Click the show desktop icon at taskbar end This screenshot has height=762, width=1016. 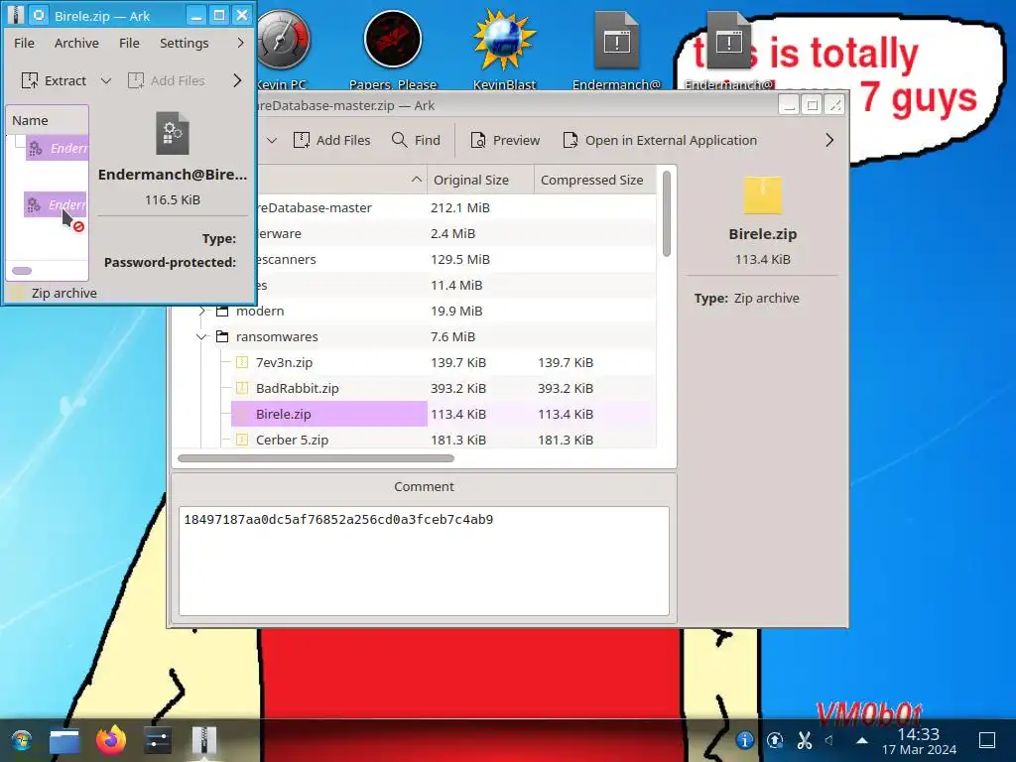click(987, 740)
